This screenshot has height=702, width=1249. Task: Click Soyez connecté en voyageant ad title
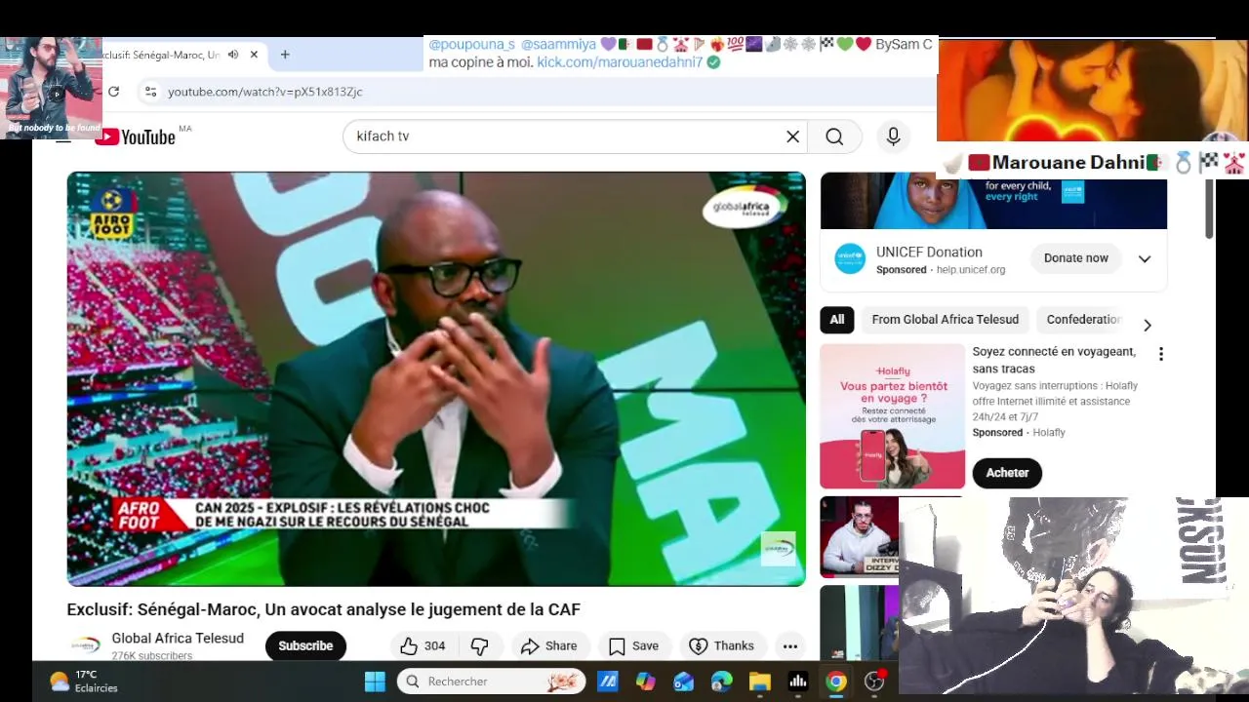click(x=1054, y=359)
